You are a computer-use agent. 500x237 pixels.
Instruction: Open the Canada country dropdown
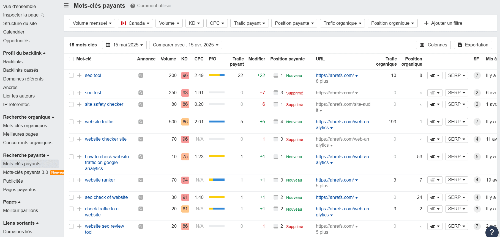coord(135,23)
